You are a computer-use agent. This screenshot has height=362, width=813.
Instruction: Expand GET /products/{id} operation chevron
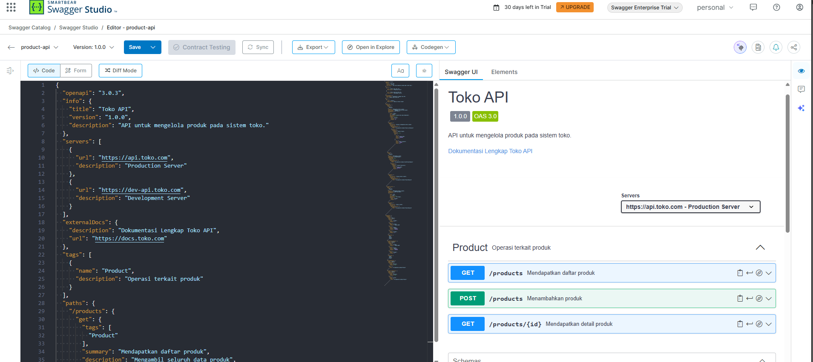coord(769,324)
